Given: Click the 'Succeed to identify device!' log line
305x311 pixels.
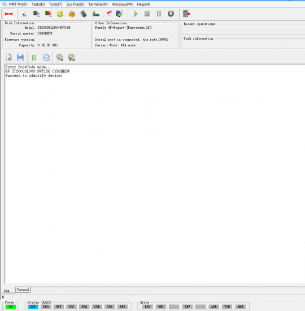Looking at the screenshot, I should coord(34,75).
